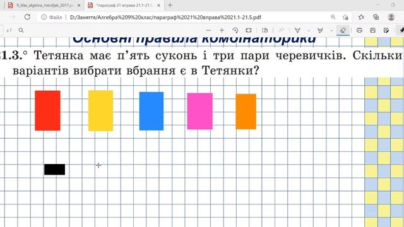Image resolution: width=404 pixels, height=227 pixels.
Task: Open a new browser tab
Action: pyautogui.click(x=170, y=5)
